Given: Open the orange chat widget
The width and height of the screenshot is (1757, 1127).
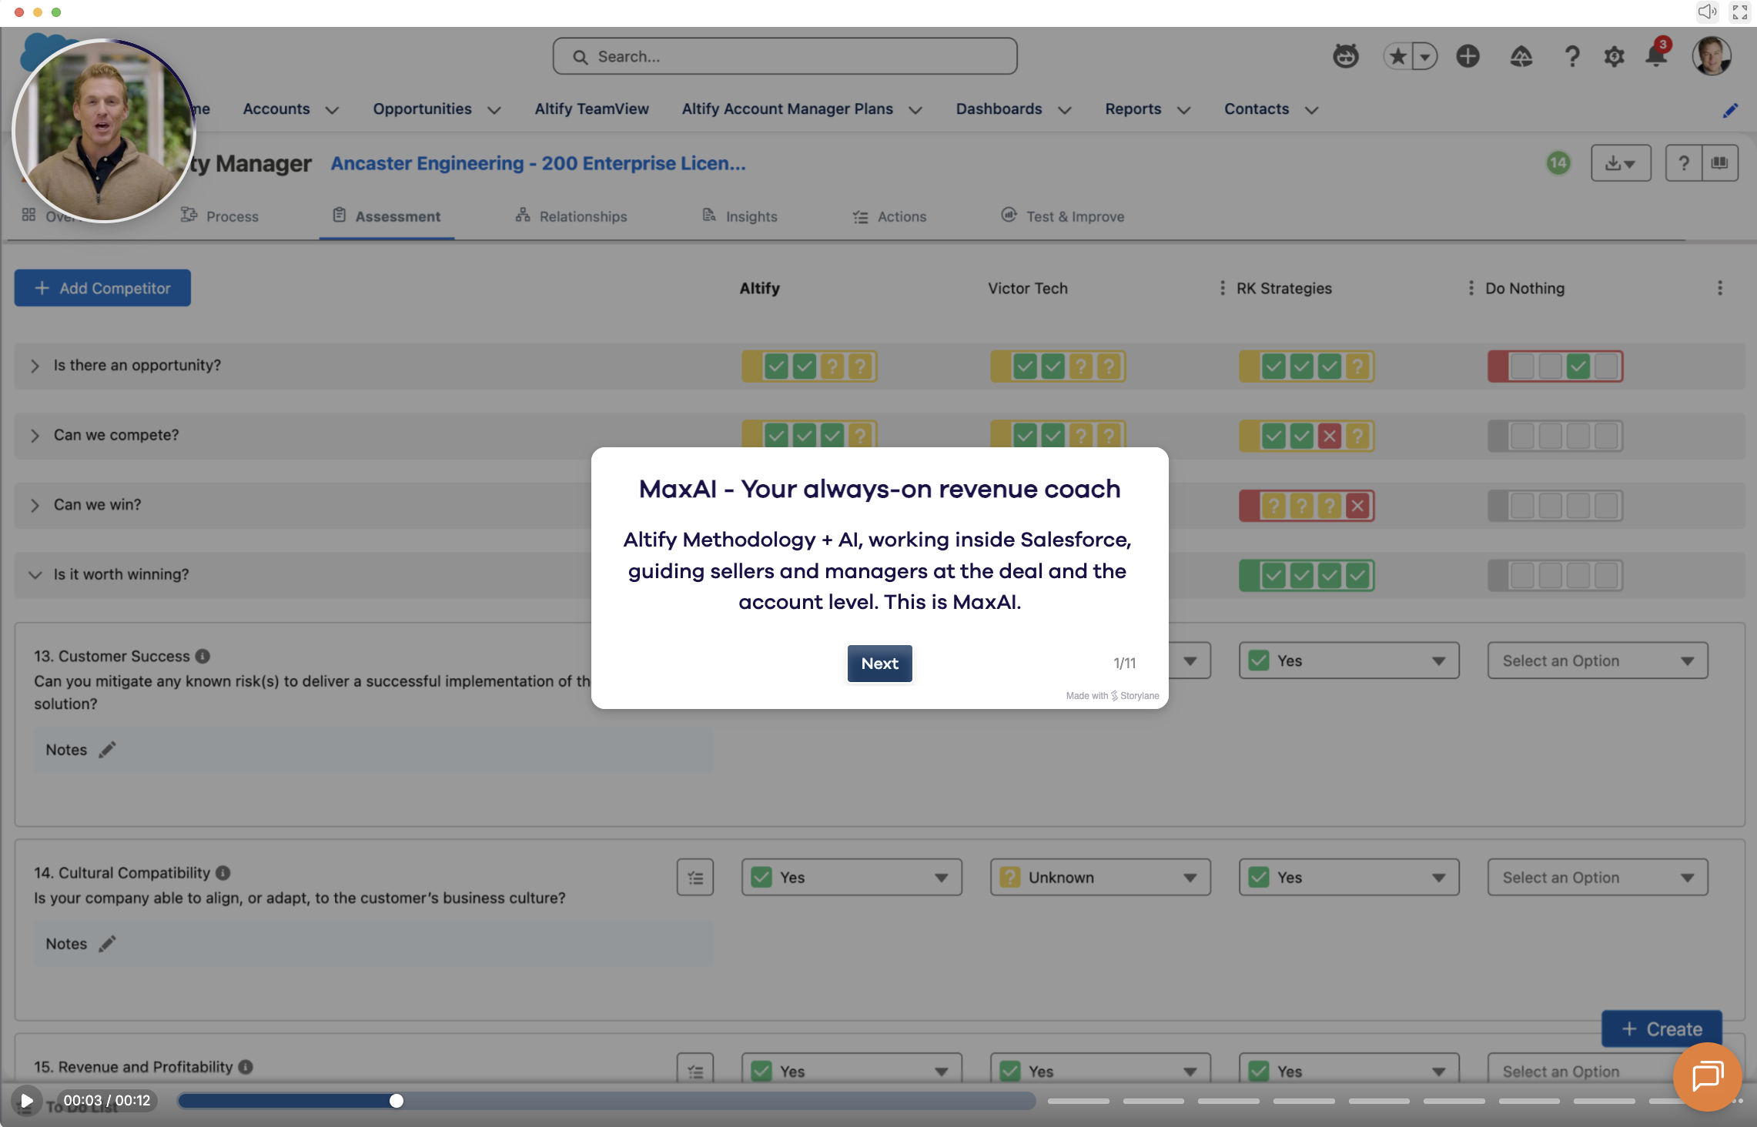Looking at the screenshot, I should [1707, 1077].
